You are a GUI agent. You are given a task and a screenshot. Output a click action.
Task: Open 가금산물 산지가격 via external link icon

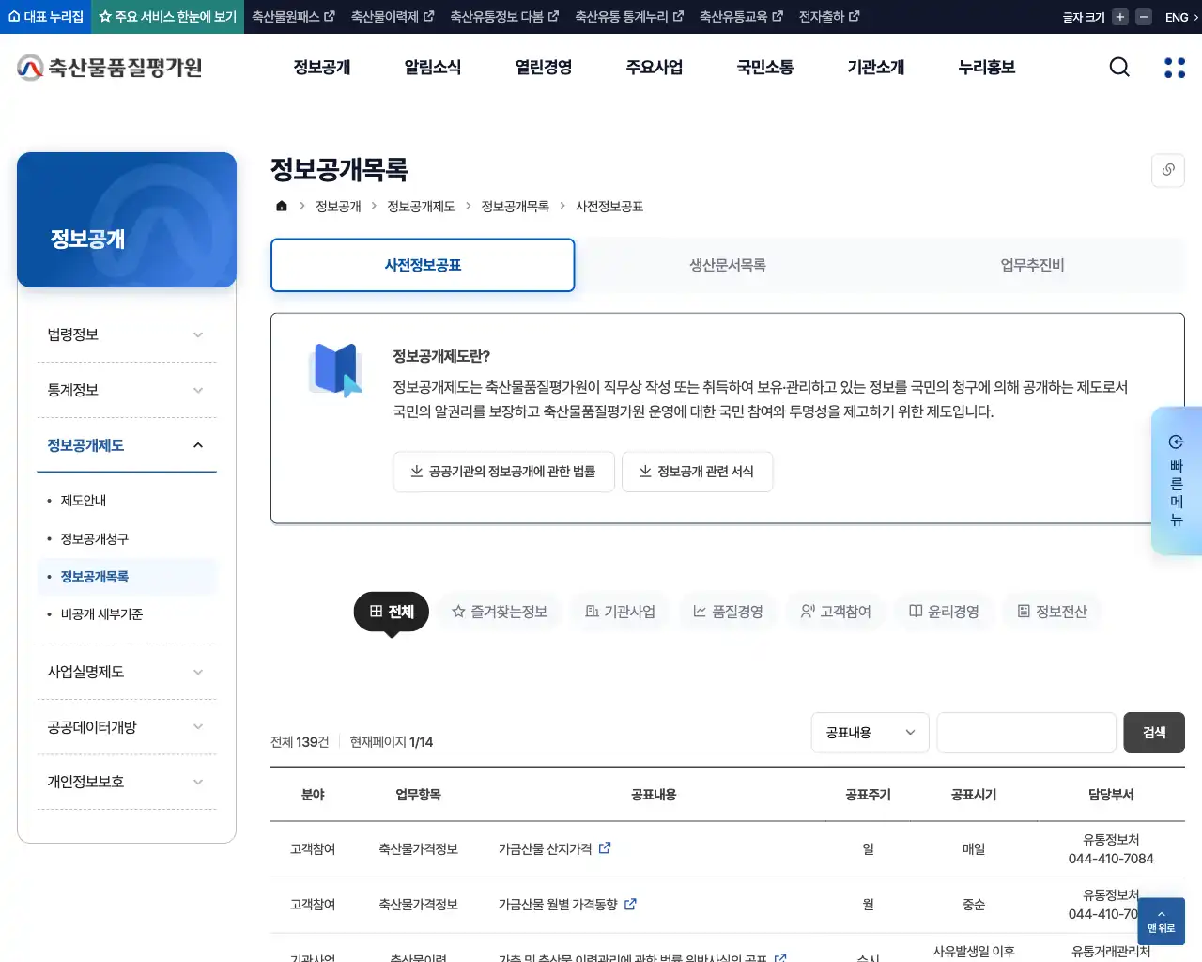point(605,846)
